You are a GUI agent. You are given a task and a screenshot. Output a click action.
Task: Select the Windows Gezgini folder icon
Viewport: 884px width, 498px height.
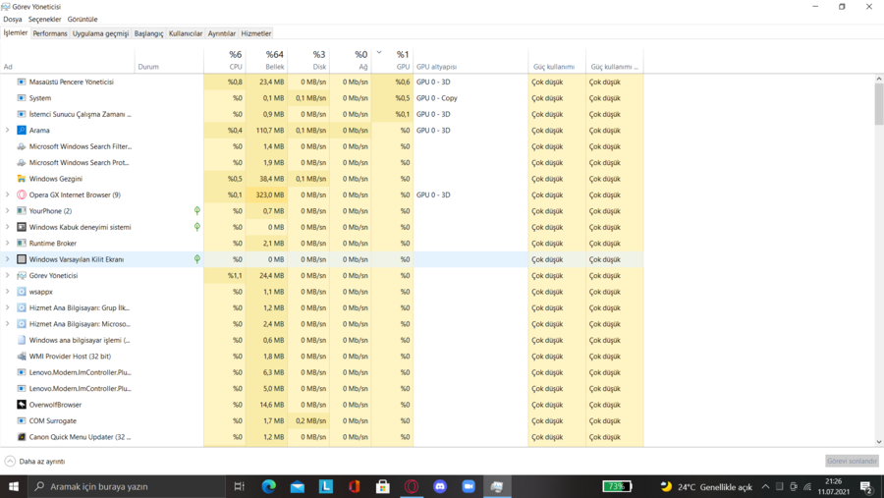pos(22,179)
